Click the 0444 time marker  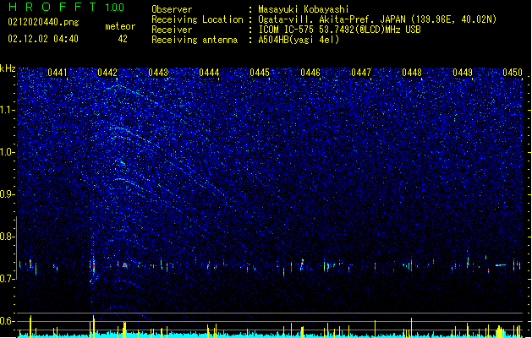pyautogui.click(x=209, y=73)
